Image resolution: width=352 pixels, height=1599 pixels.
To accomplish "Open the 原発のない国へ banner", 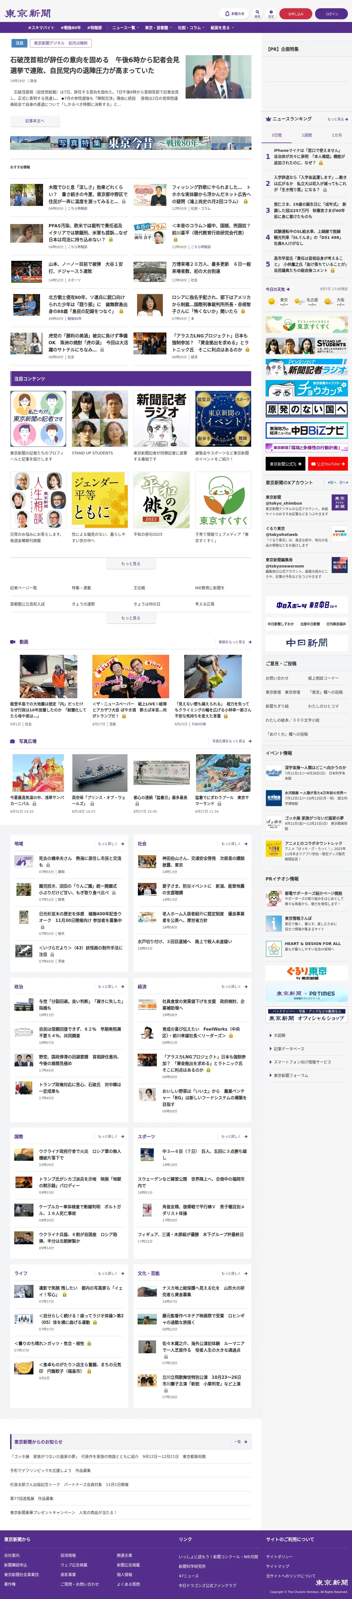I will pos(306,409).
